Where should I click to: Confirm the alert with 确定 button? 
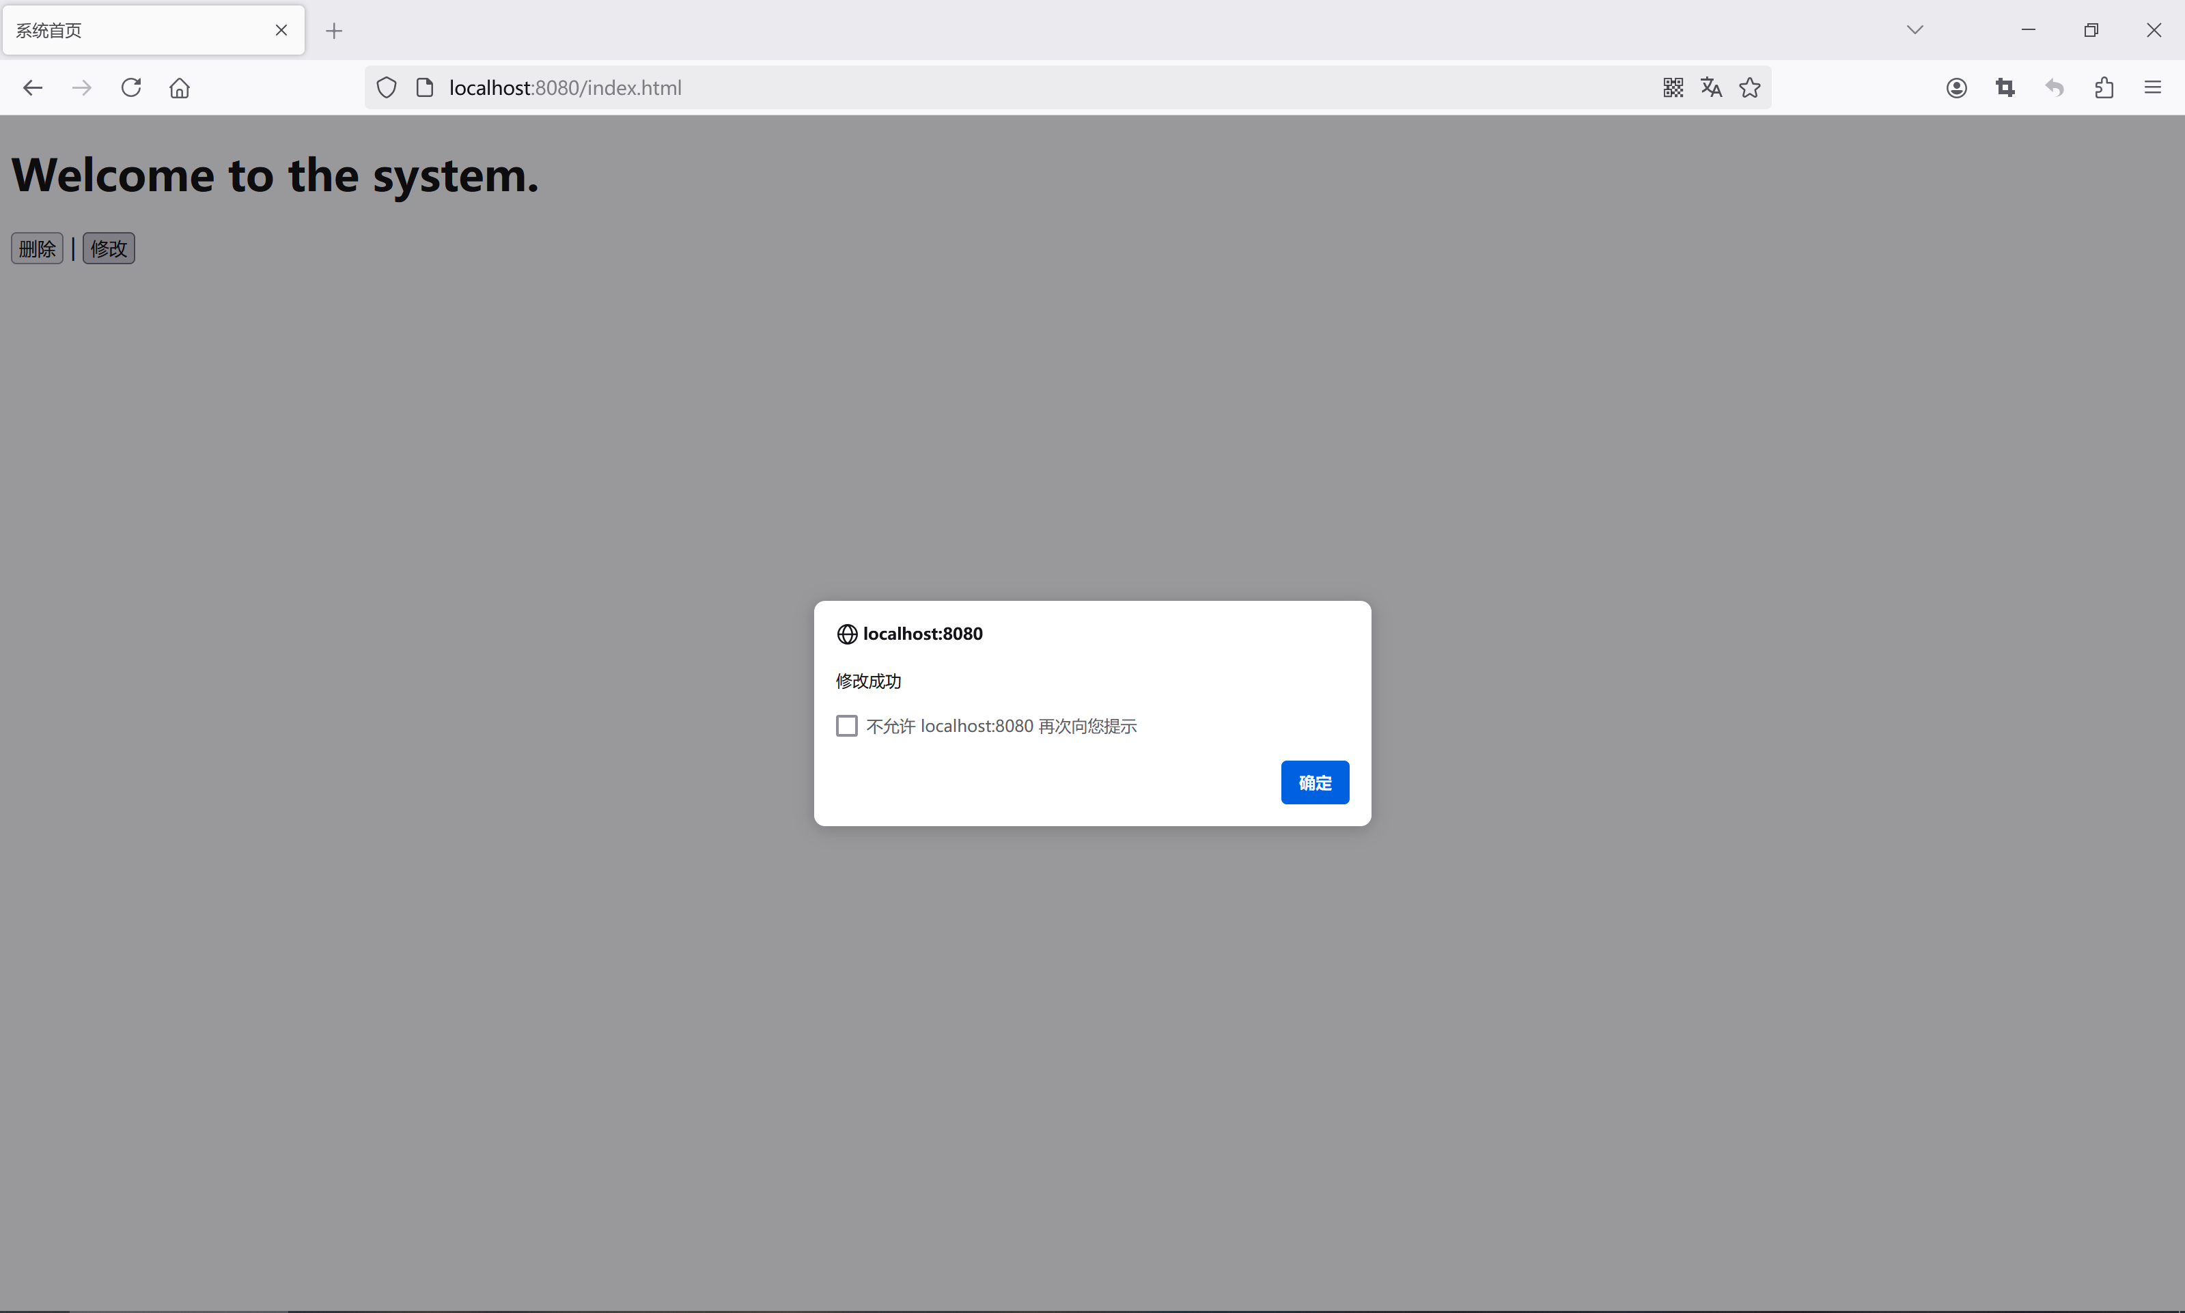1314,782
